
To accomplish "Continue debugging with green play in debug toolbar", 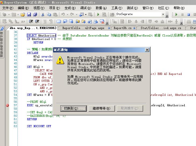I will point(176,14).
